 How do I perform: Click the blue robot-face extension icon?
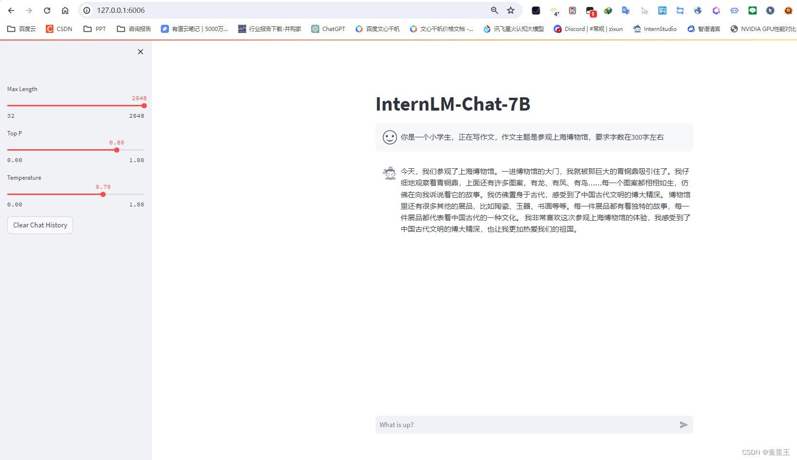click(734, 10)
